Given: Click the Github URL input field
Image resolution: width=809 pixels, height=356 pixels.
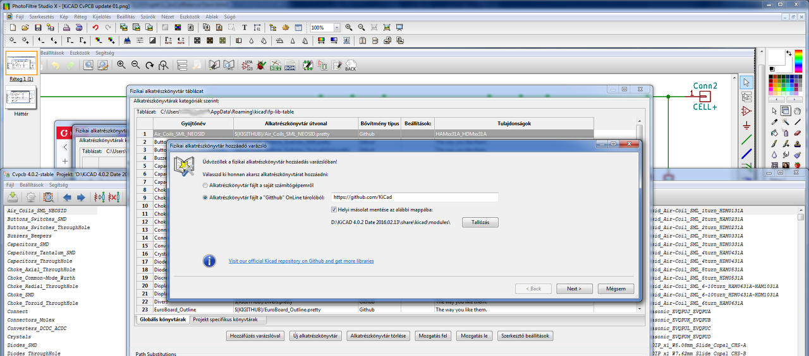Looking at the screenshot, I should (414, 197).
